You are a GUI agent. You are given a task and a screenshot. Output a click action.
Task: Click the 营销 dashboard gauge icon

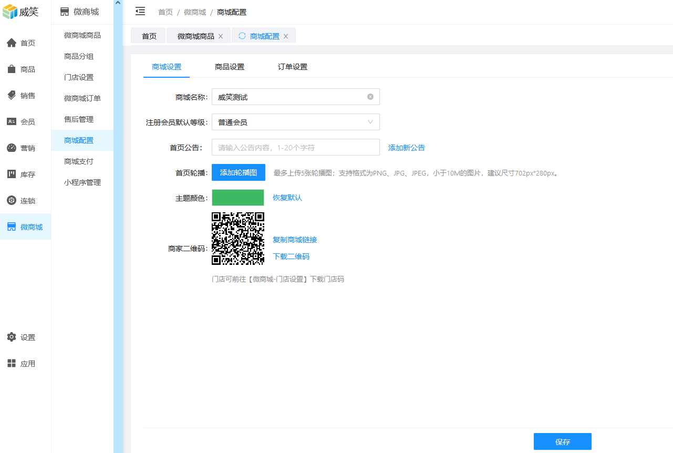[12, 148]
